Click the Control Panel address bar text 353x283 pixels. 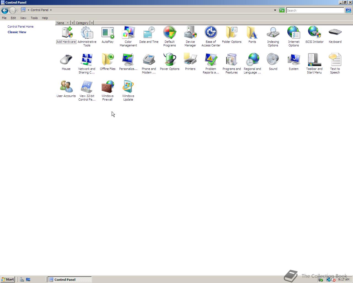(x=39, y=10)
